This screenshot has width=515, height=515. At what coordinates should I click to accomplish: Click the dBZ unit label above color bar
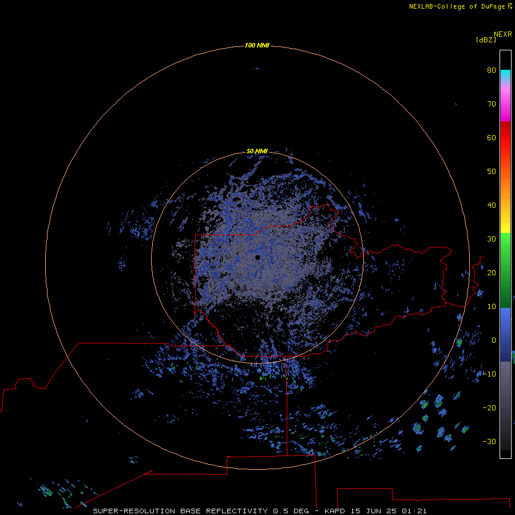[x=486, y=39]
